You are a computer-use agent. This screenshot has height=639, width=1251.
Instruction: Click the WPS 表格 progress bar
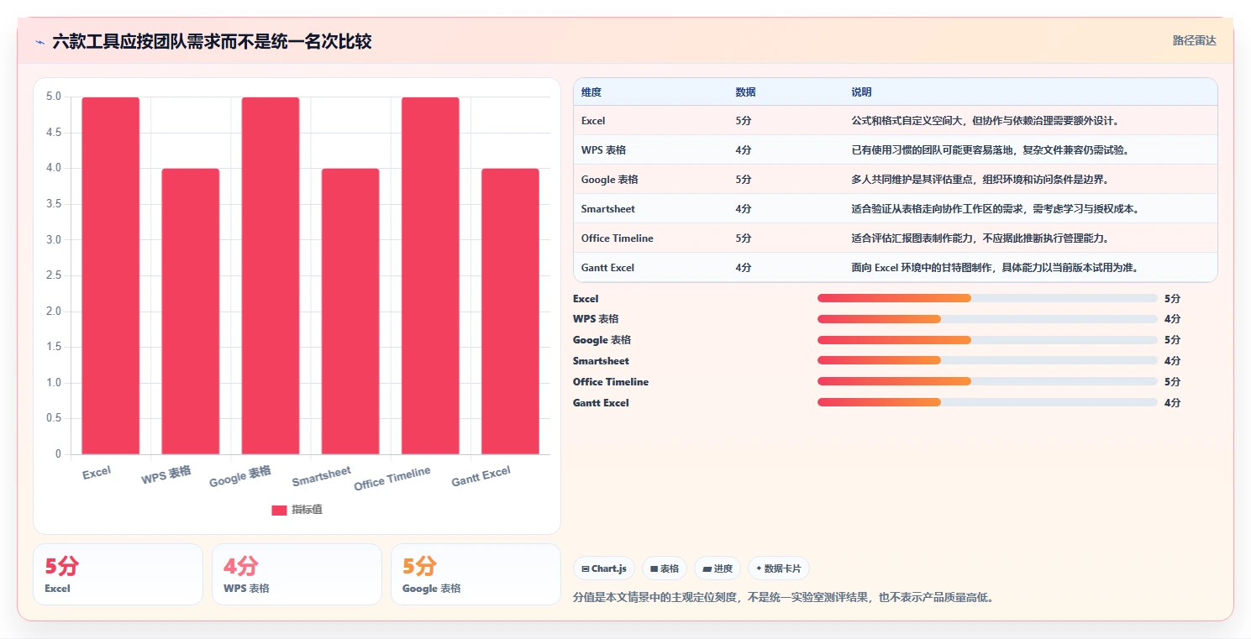point(987,319)
